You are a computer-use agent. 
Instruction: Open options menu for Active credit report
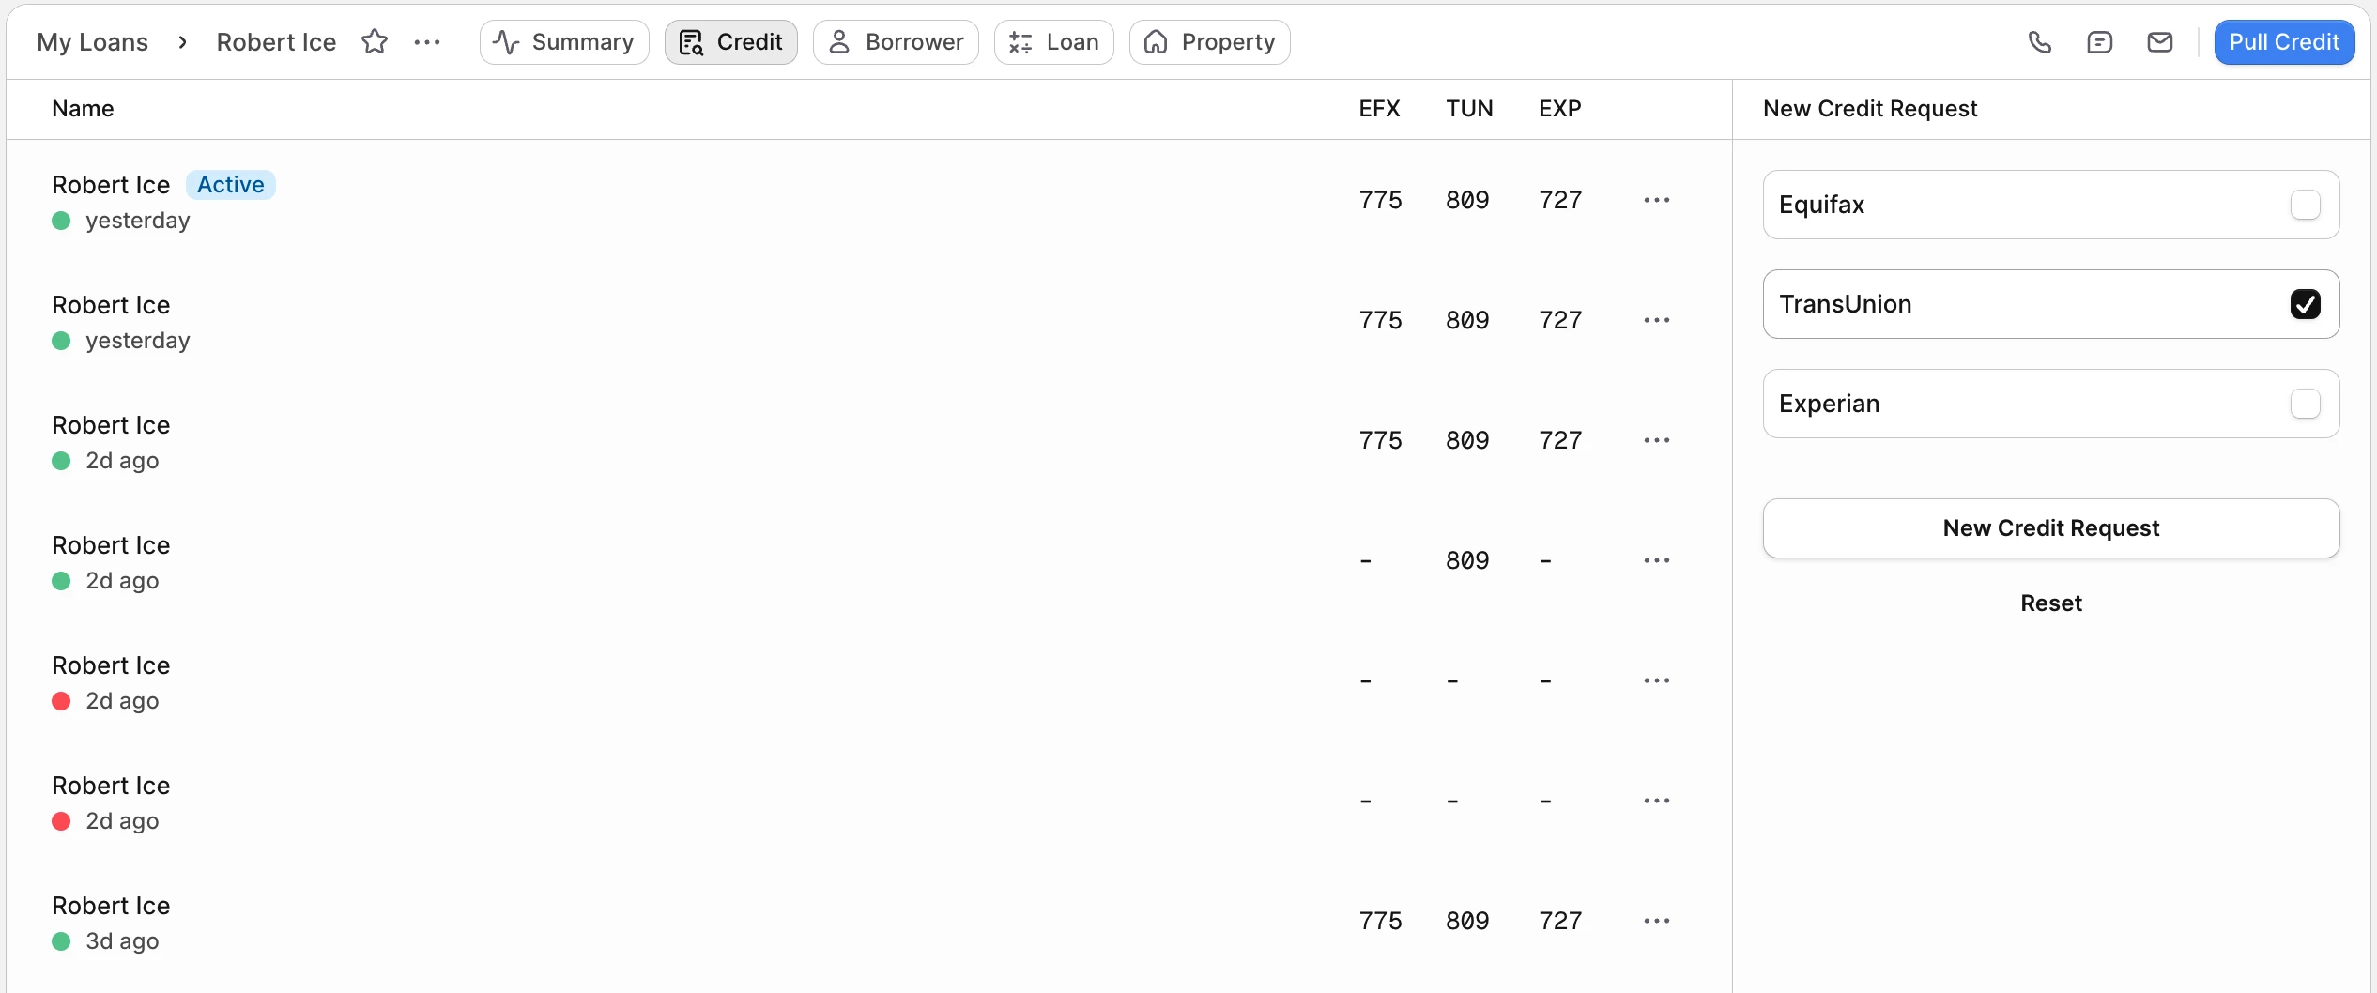pos(1656,200)
